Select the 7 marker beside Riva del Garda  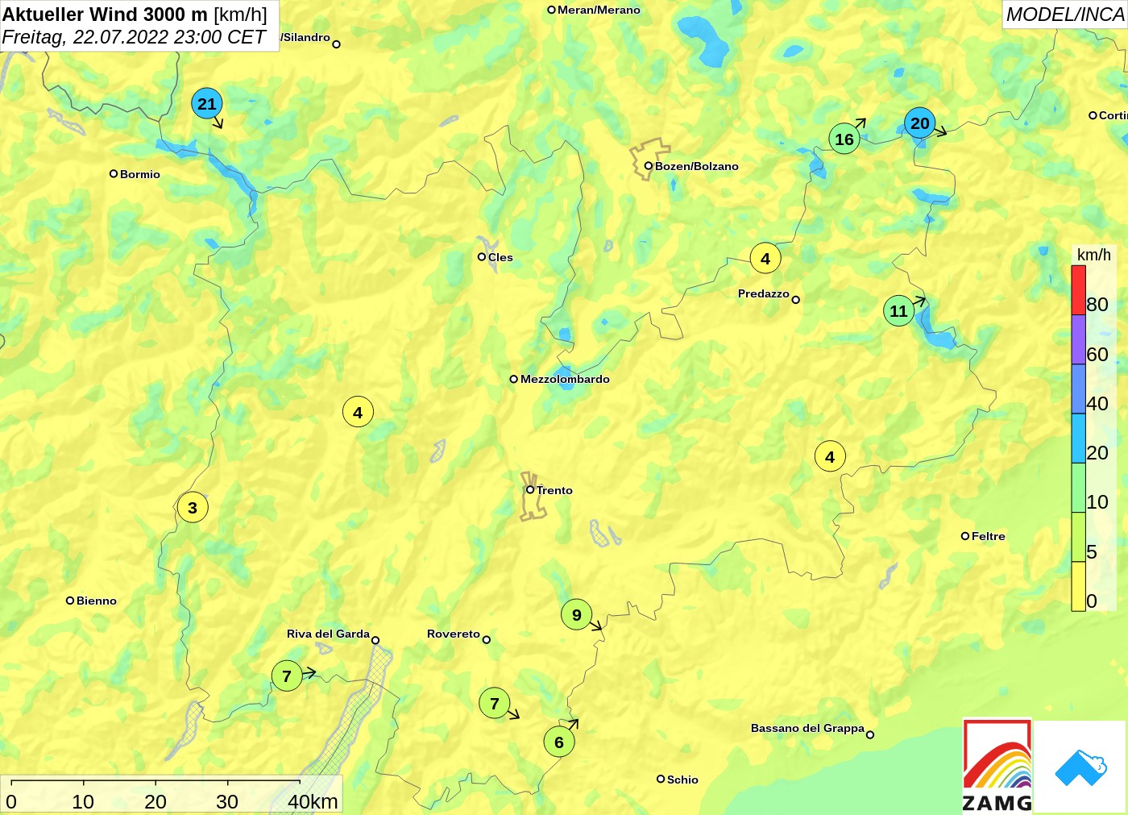click(287, 676)
